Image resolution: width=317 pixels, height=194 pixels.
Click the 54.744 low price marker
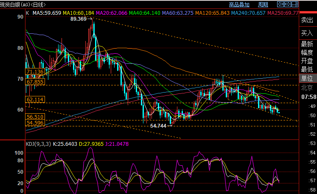click(158, 126)
